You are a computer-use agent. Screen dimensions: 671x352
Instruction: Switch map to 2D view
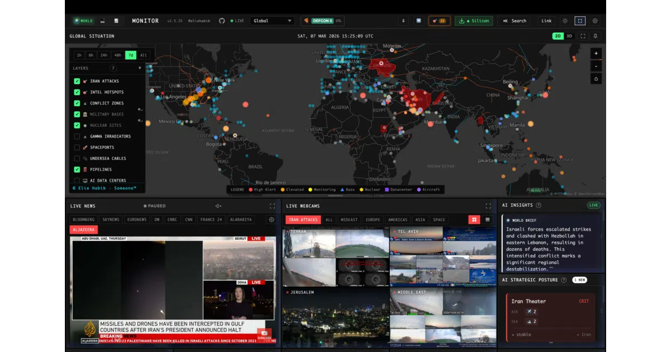(557, 36)
